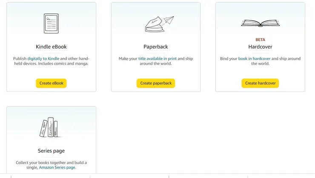Select the Paperback card heading
This screenshot has height=178, width=315.
[156, 47]
